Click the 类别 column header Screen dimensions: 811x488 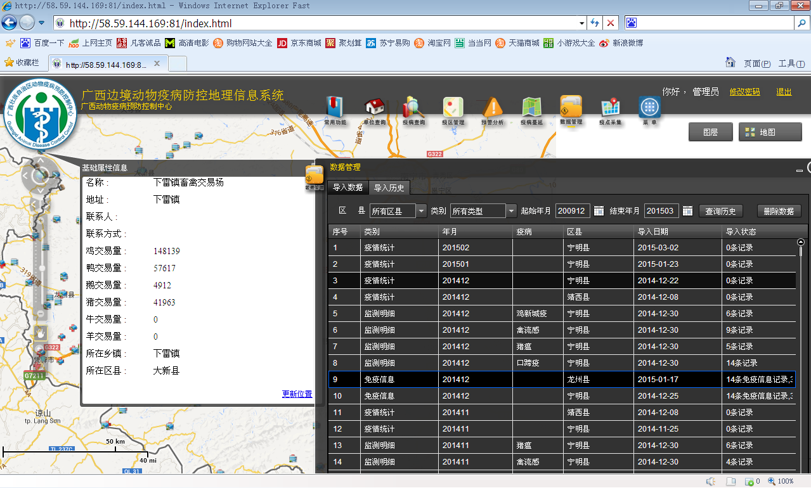pos(399,232)
